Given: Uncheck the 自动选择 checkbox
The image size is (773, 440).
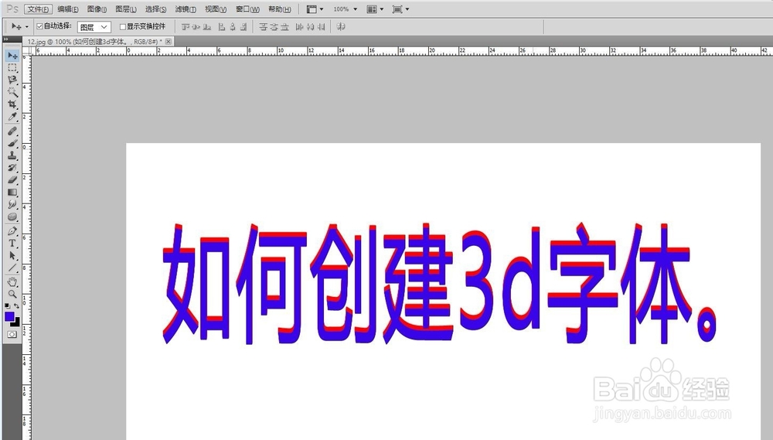Looking at the screenshot, I should [x=39, y=26].
